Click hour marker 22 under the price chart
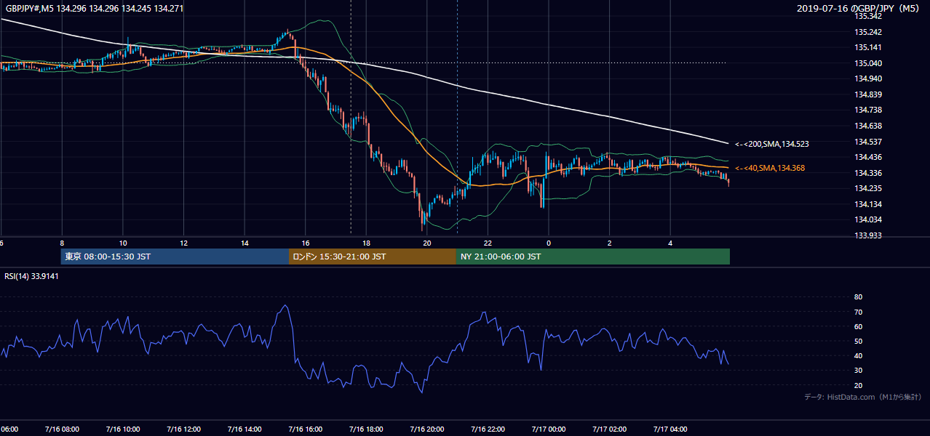The image size is (930, 436). (x=488, y=243)
